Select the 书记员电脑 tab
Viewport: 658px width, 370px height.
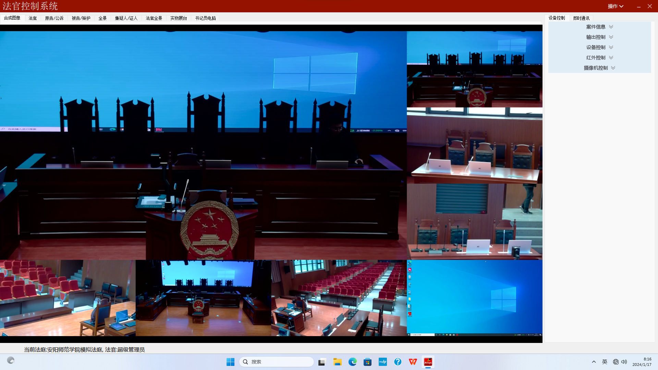(x=205, y=18)
